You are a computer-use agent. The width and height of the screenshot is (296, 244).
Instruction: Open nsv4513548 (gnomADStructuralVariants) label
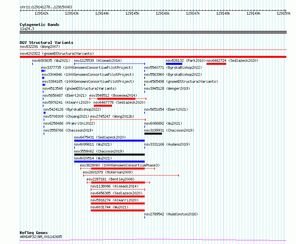(x=79, y=88)
